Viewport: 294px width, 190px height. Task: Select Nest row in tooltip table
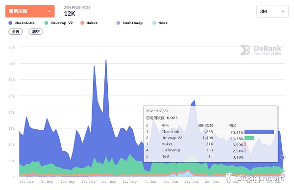point(210,157)
